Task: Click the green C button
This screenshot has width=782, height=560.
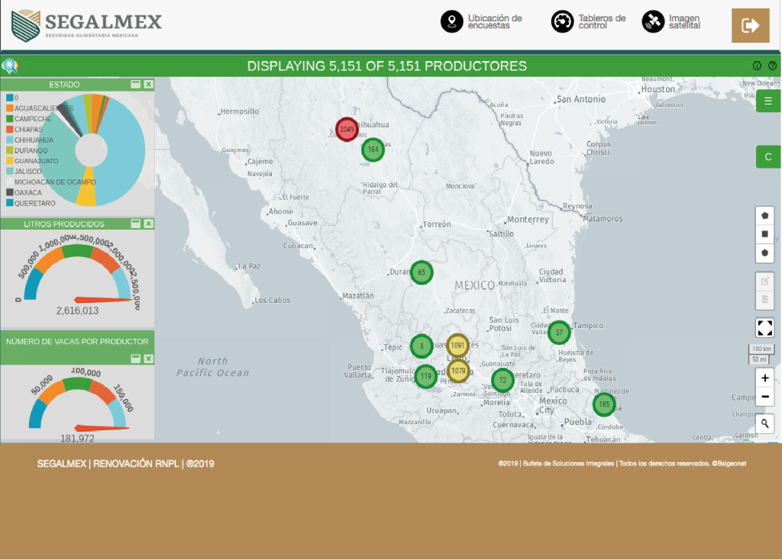Action: pyautogui.click(x=768, y=157)
